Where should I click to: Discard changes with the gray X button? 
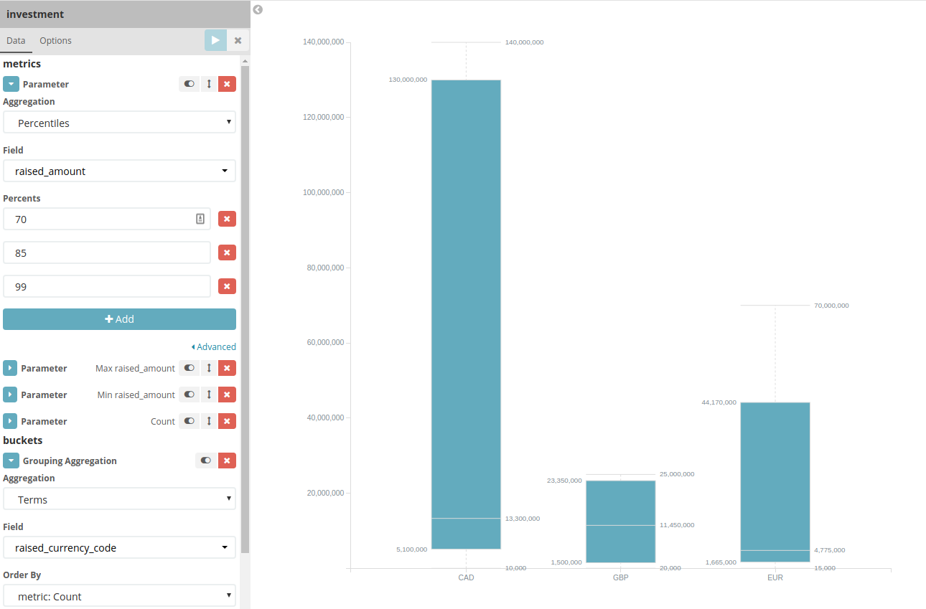click(x=238, y=40)
